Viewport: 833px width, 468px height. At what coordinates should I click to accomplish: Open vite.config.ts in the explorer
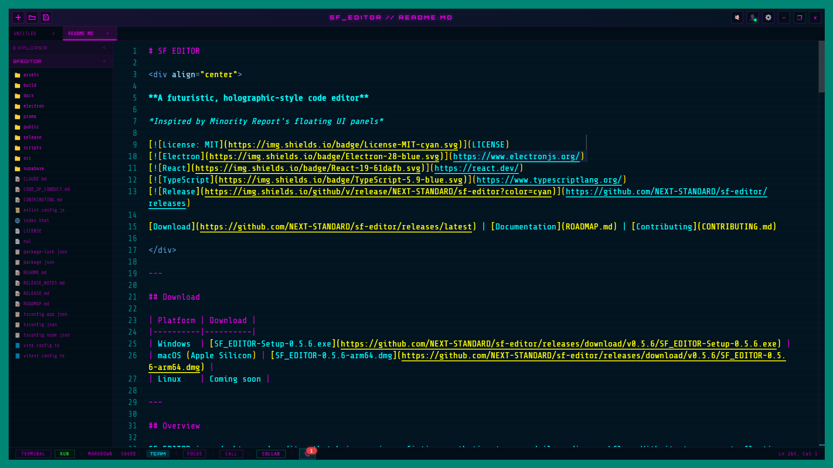tap(61, 345)
